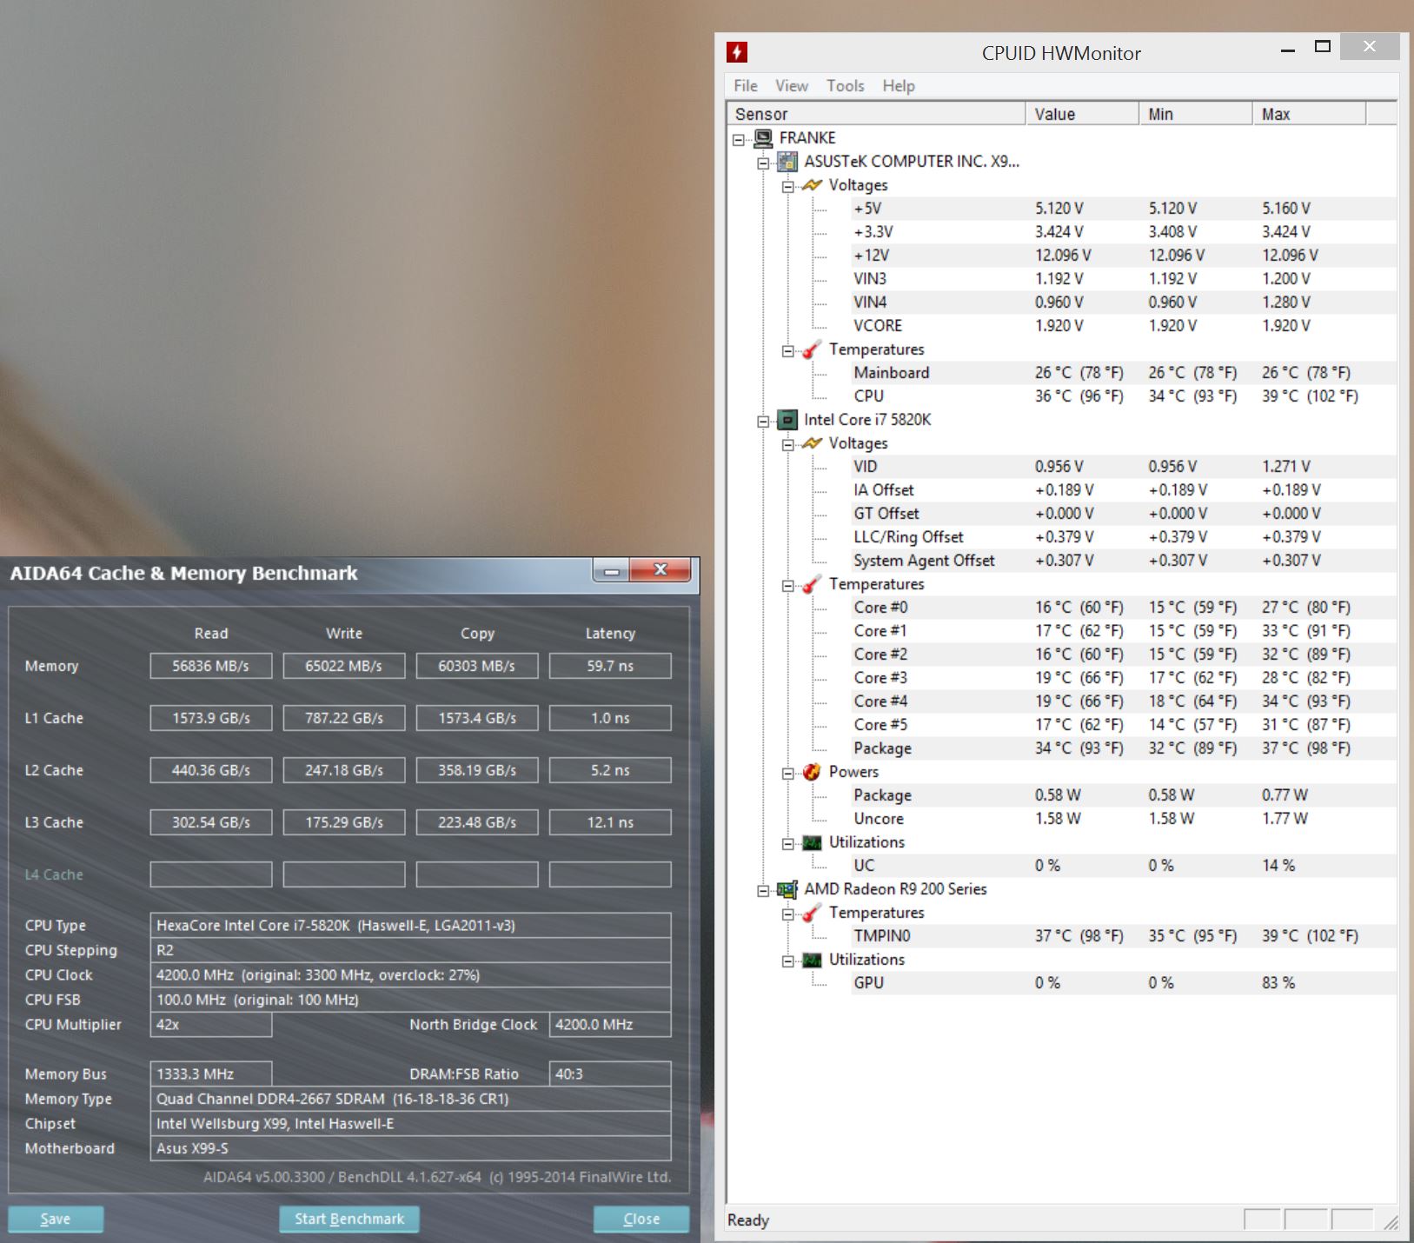
Task: Click the North Bridge Clock field
Action: click(x=610, y=1025)
